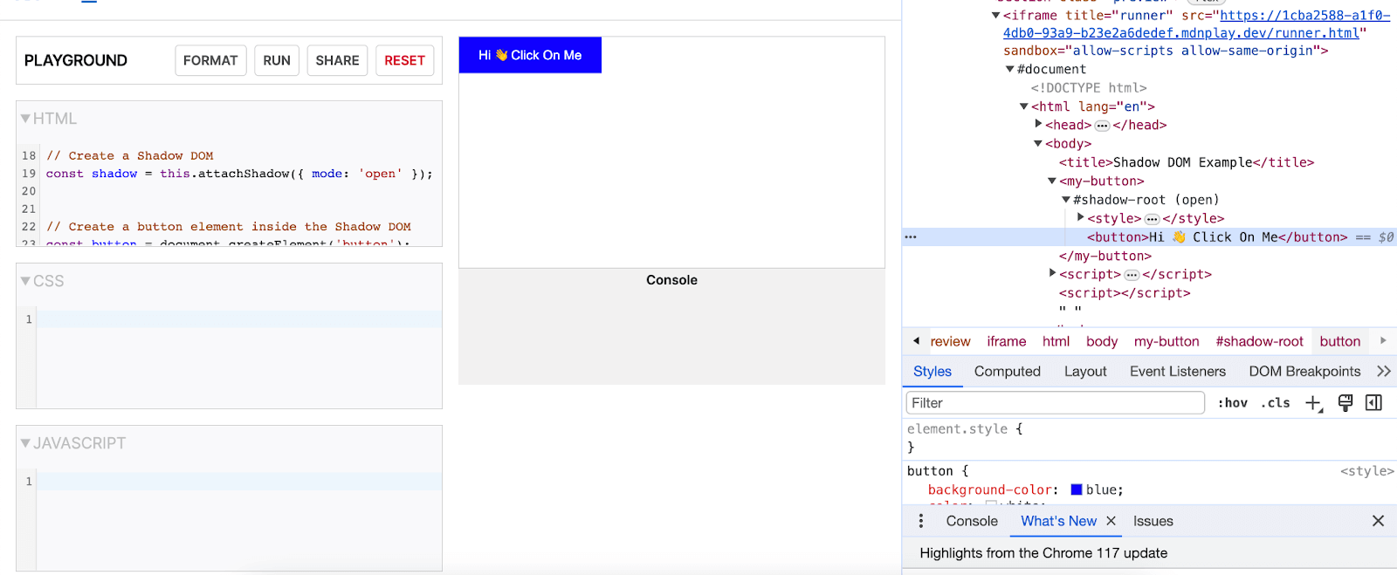The height and width of the screenshot is (575, 1397).
Task: Select the What's New drawer tab
Action: pyautogui.click(x=1058, y=521)
